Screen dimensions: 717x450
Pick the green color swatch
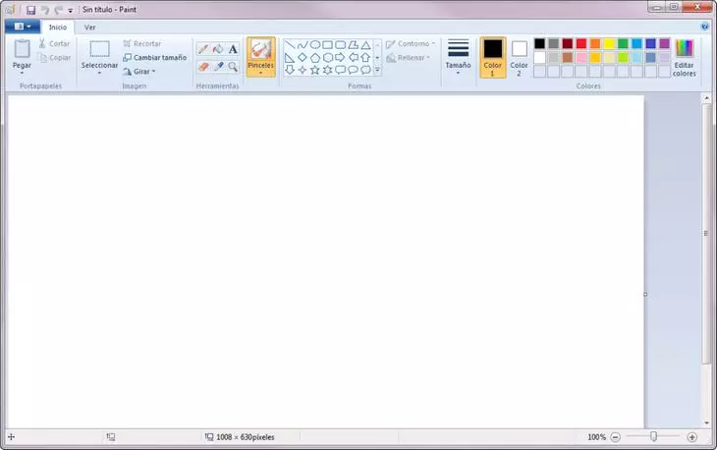point(623,44)
